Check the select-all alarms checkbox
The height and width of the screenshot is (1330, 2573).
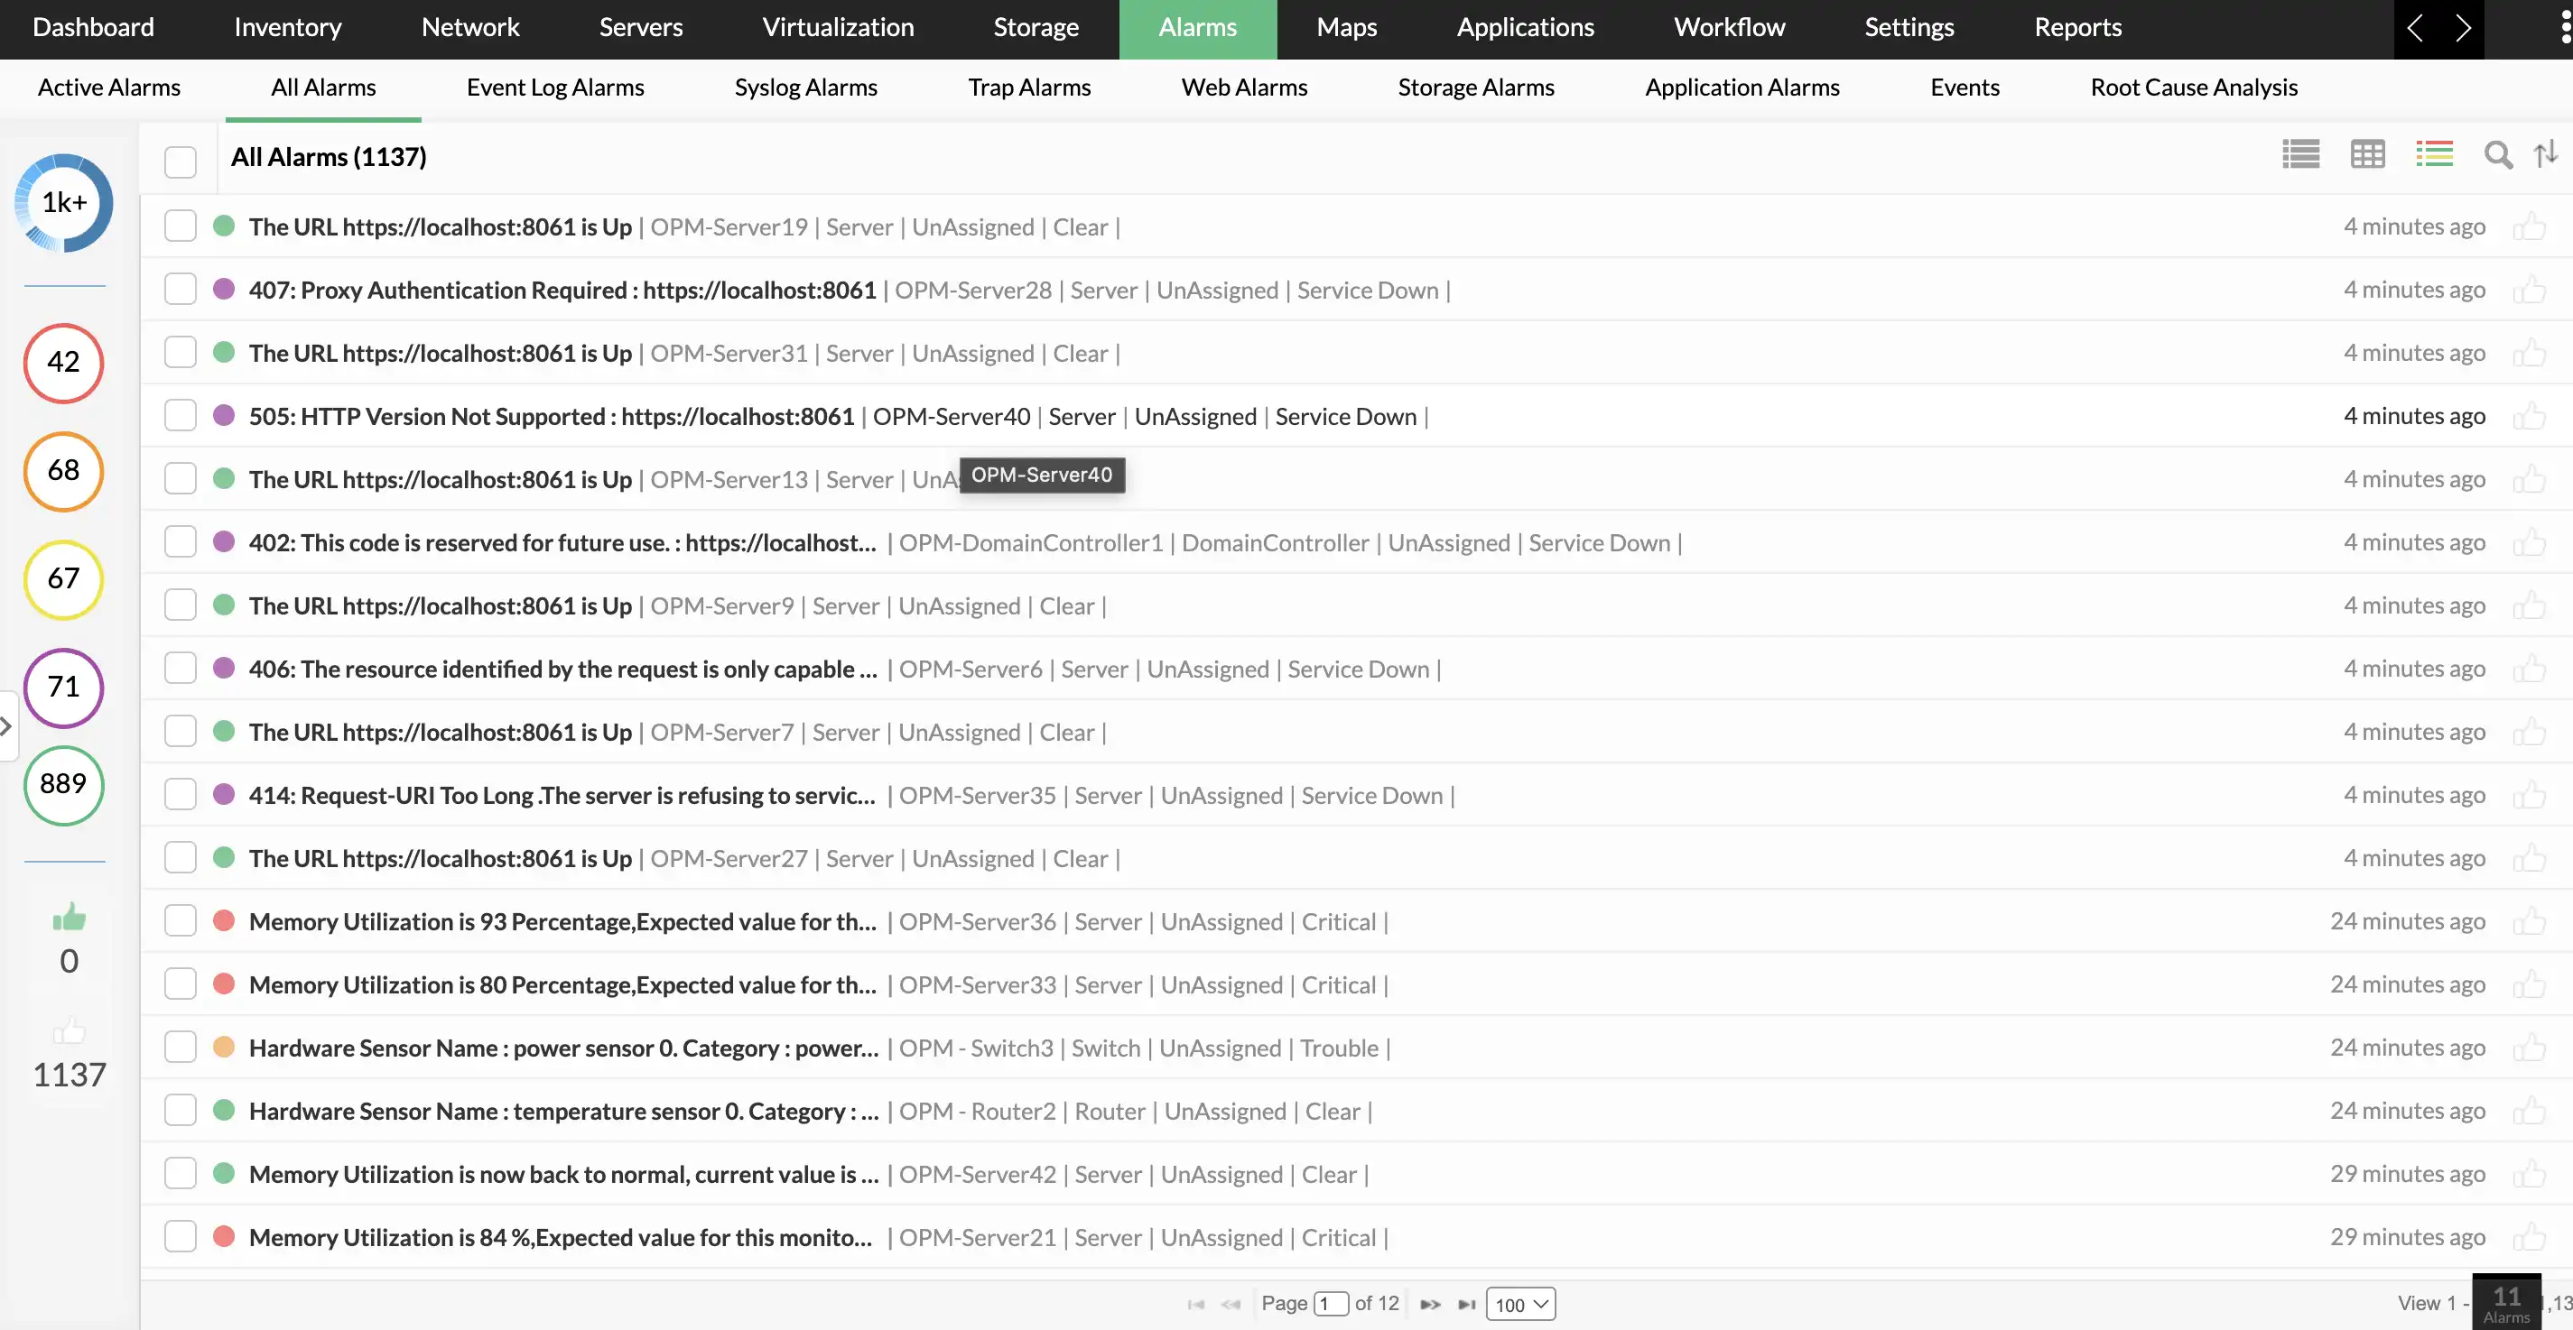pos(181,162)
